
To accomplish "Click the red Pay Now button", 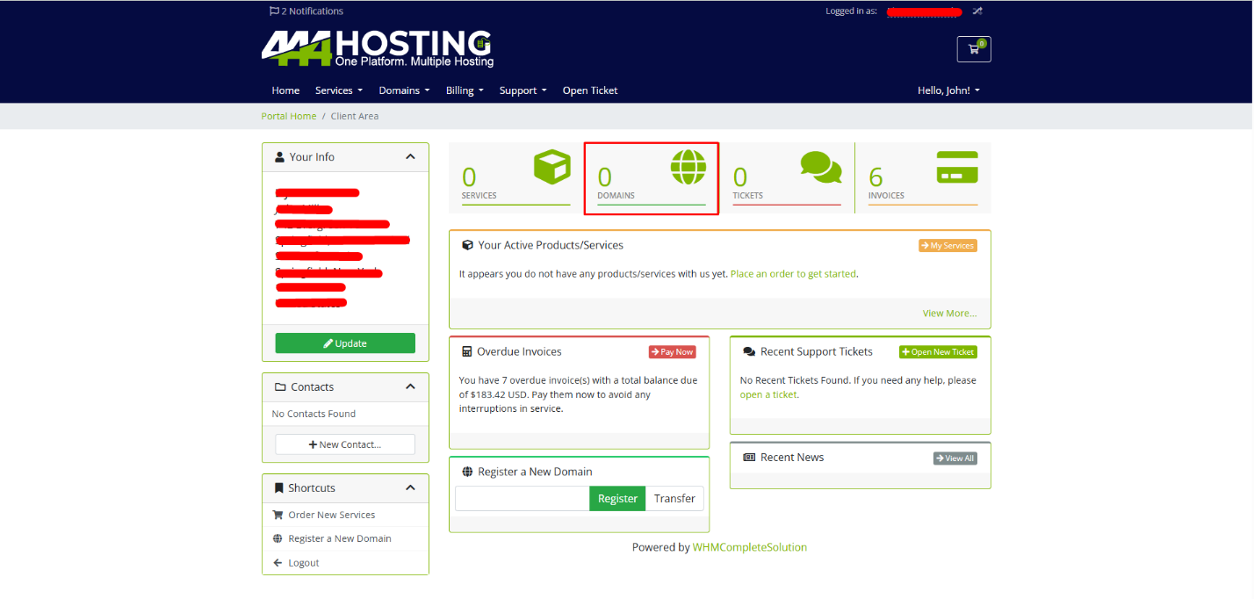I will click(x=672, y=352).
